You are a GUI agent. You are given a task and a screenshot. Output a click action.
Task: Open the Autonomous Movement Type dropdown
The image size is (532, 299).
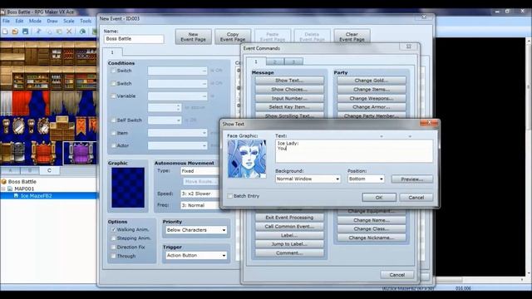200,171
